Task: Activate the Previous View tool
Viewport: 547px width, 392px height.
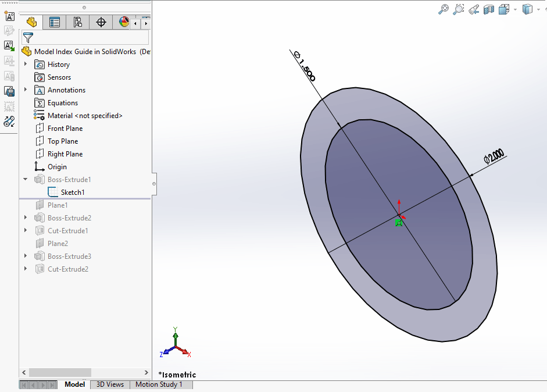Action: [x=474, y=9]
